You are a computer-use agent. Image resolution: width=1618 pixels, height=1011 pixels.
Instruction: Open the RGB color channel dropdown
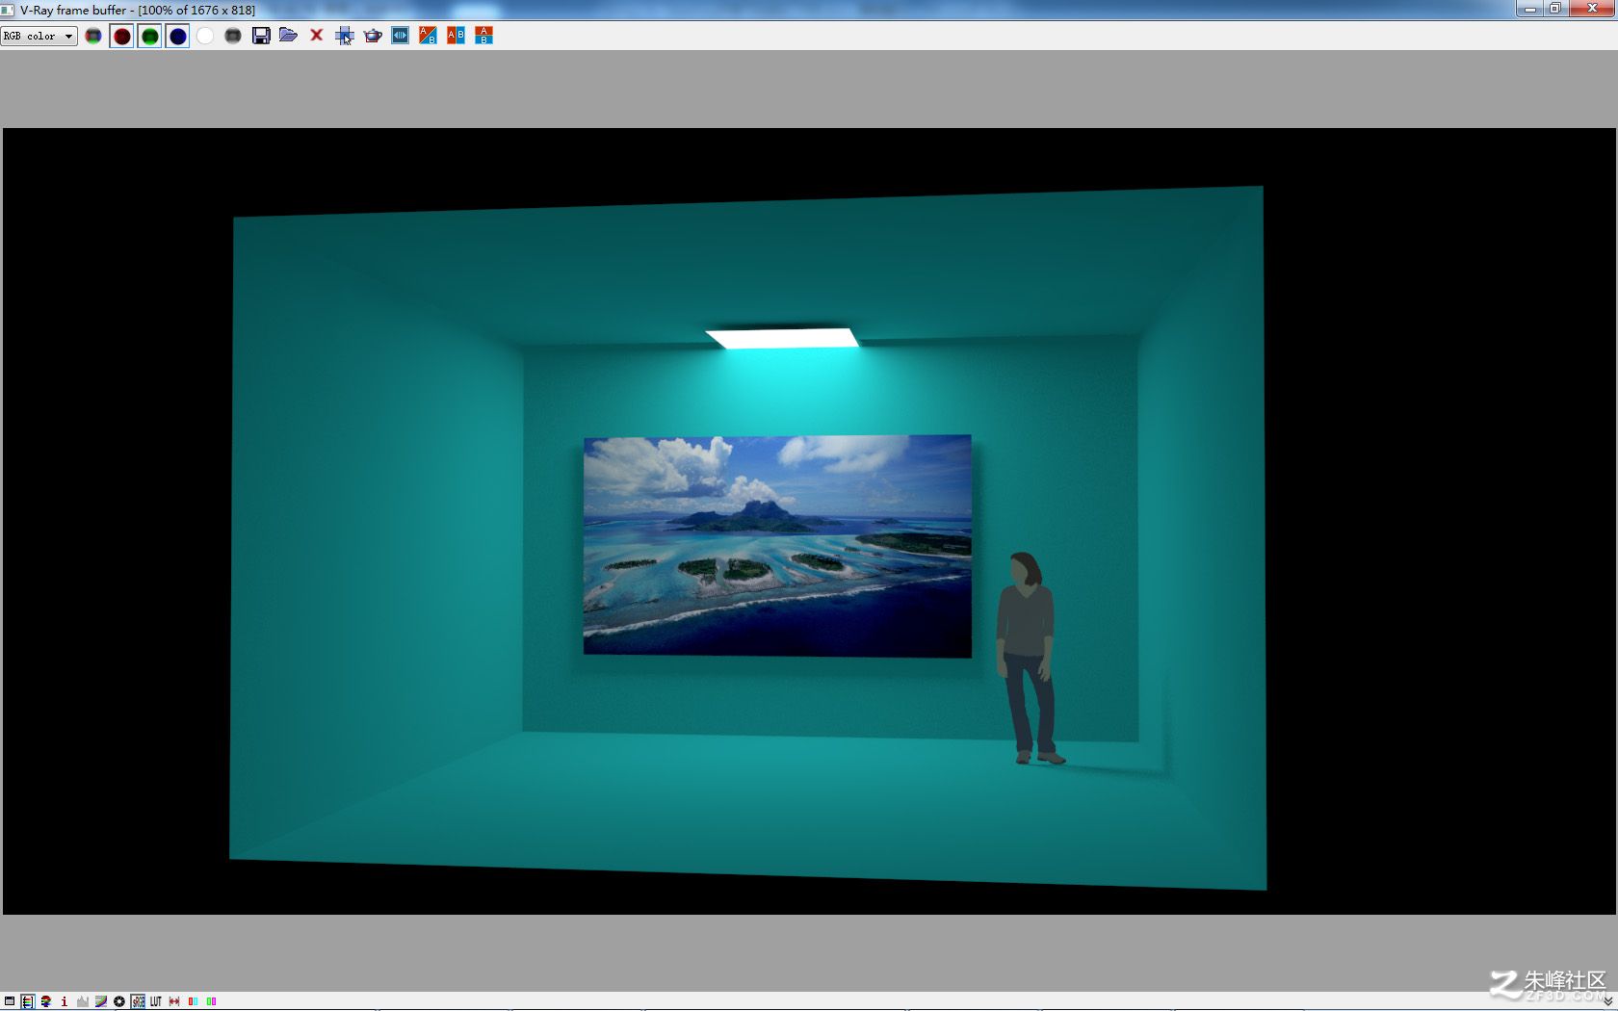[x=39, y=36]
